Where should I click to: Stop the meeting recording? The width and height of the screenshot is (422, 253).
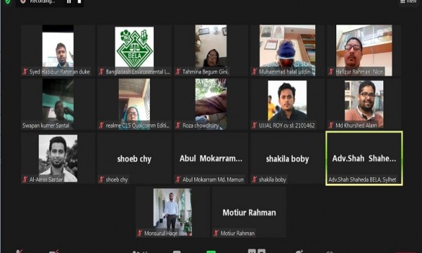[x=79, y=1]
